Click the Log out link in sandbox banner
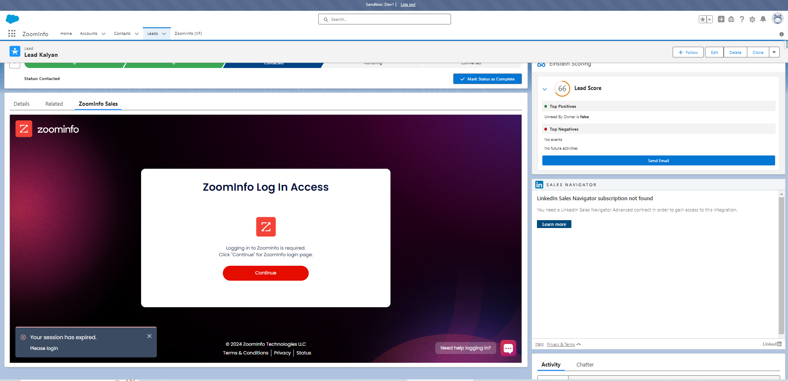 point(408,5)
